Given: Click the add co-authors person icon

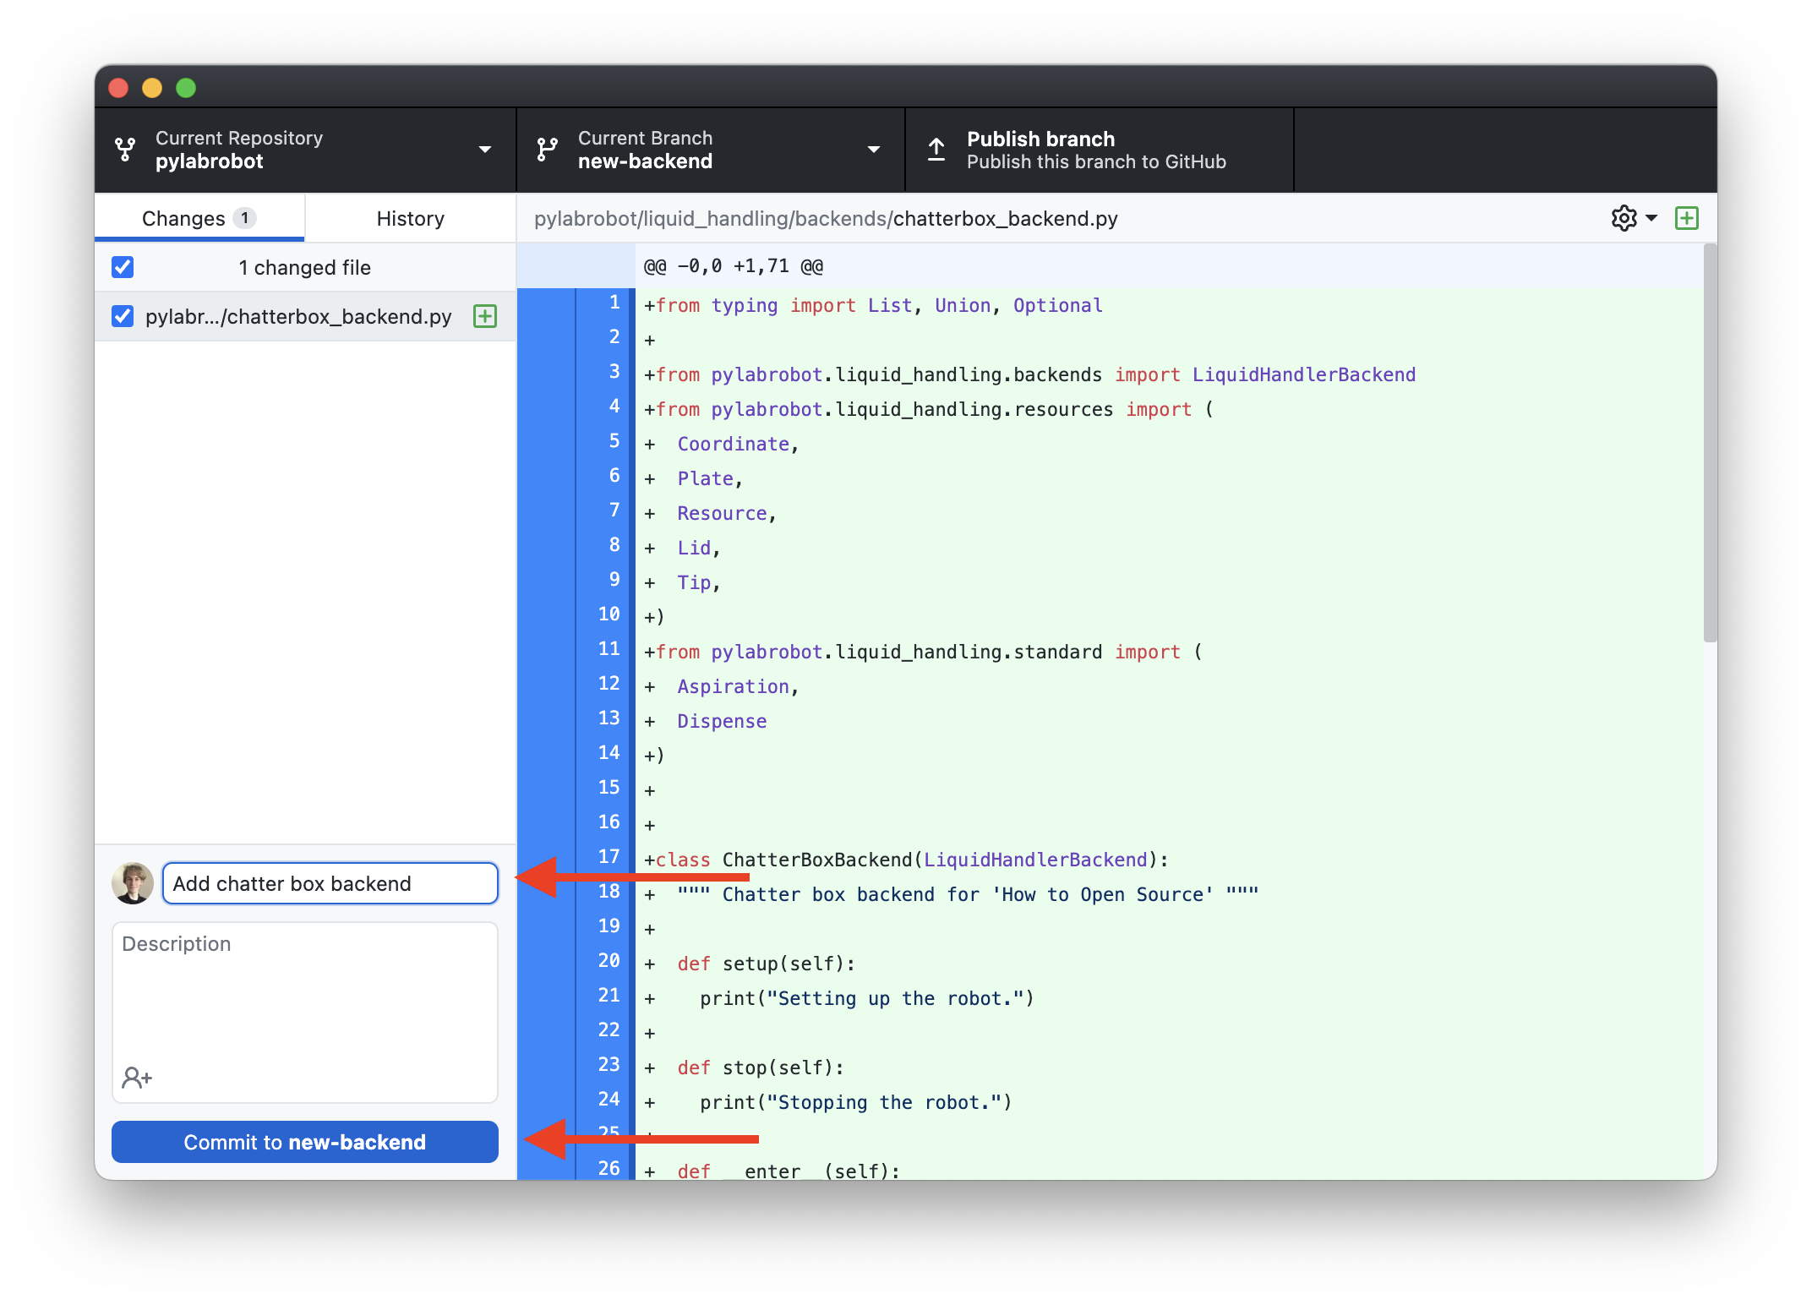Looking at the screenshot, I should 137,1078.
